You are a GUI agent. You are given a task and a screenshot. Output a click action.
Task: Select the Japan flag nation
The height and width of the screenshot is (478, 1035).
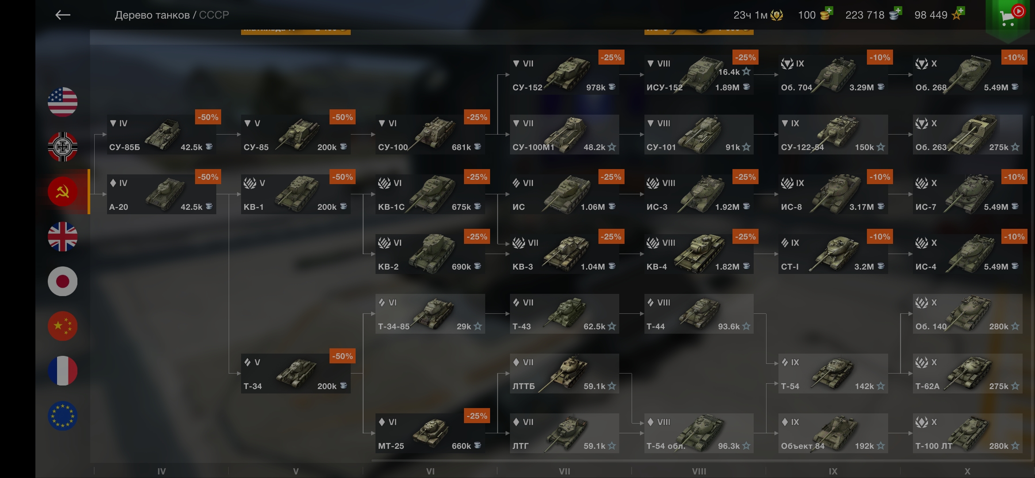pyautogui.click(x=62, y=281)
